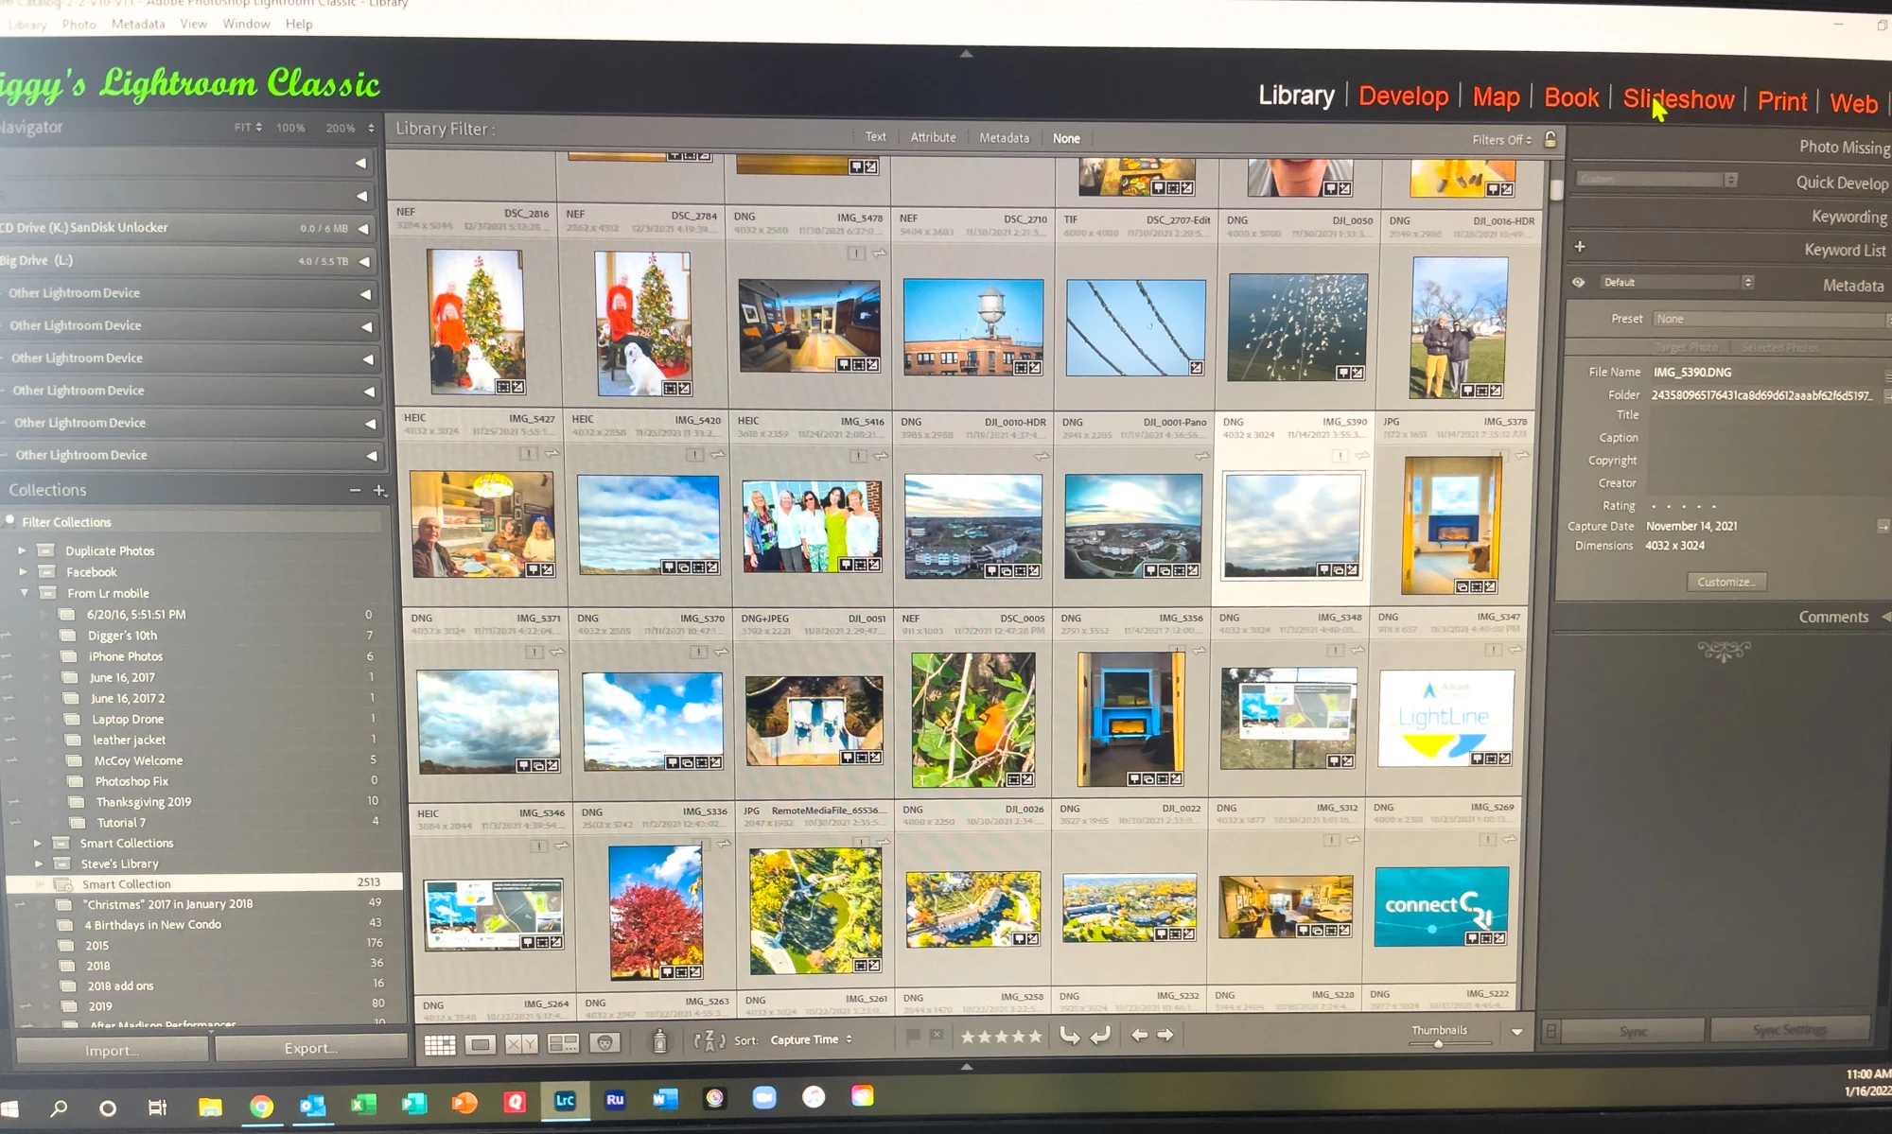Screen dimensions: 1892x1134
Task: Open Survey view icon
Action: coord(563,1043)
